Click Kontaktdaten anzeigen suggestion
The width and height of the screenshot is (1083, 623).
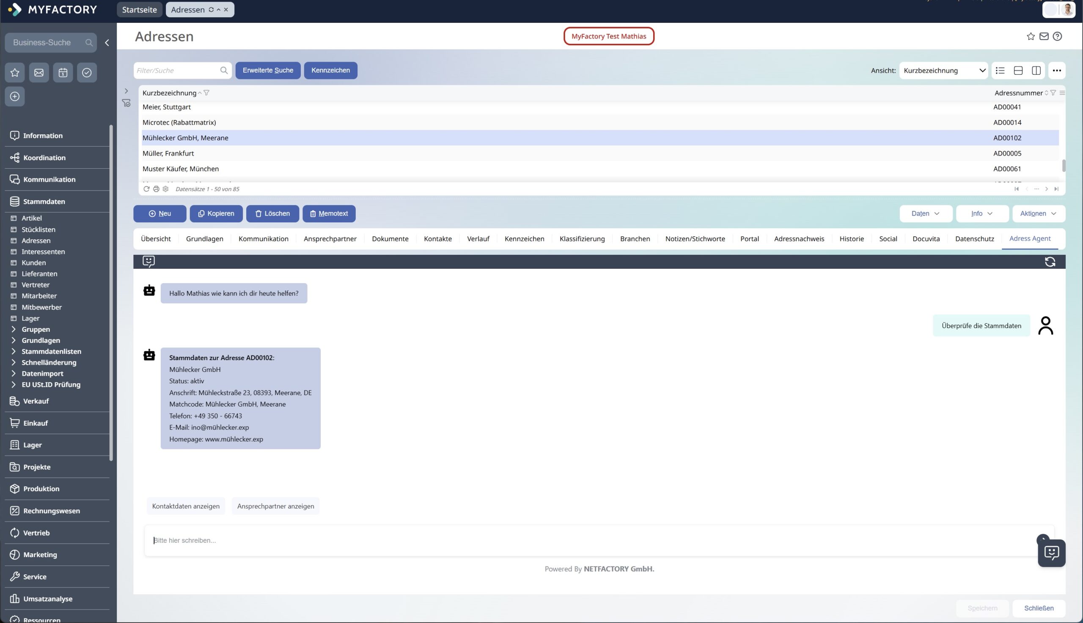click(x=185, y=506)
